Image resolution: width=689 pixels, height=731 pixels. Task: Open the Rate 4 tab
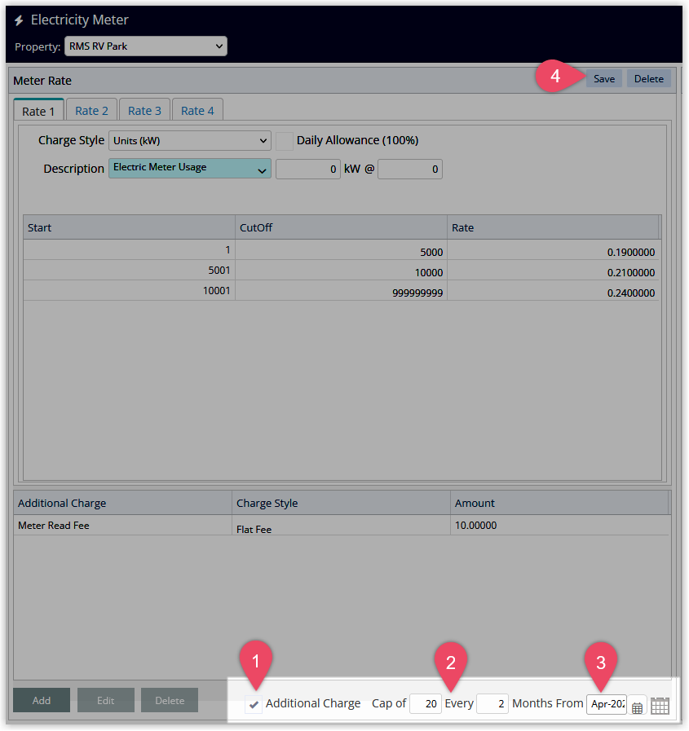pyautogui.click(x=197, y=111)
